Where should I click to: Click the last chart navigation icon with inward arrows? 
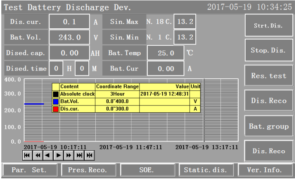[90, 155]
